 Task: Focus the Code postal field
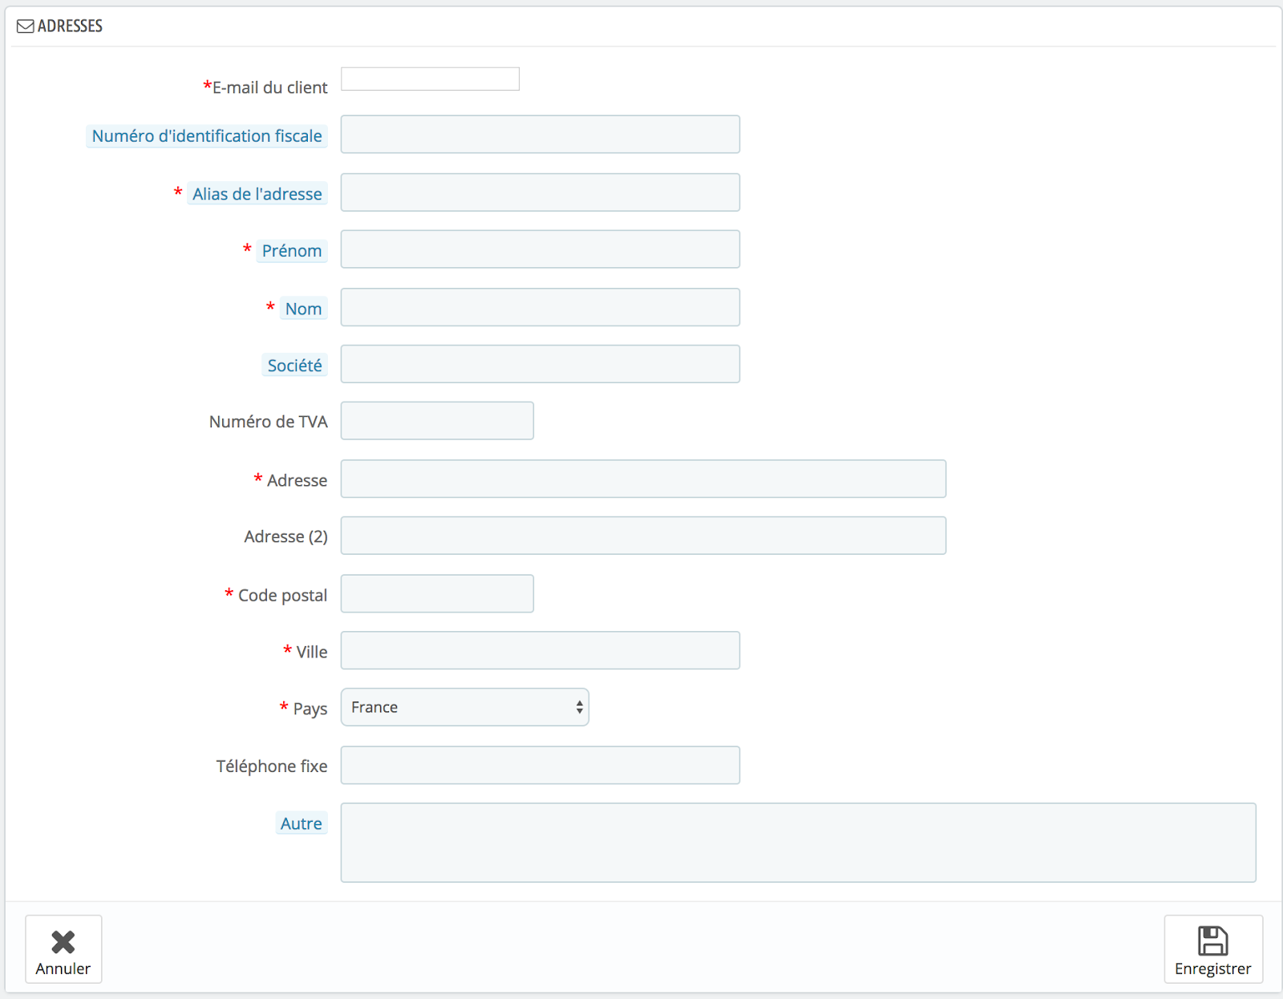(x=437, y=593)
